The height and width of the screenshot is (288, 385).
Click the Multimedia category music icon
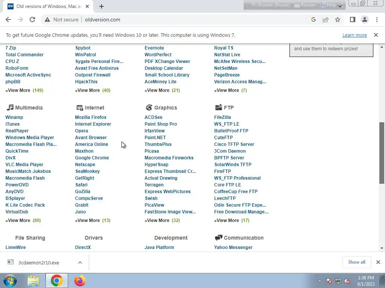coord(10,107)
